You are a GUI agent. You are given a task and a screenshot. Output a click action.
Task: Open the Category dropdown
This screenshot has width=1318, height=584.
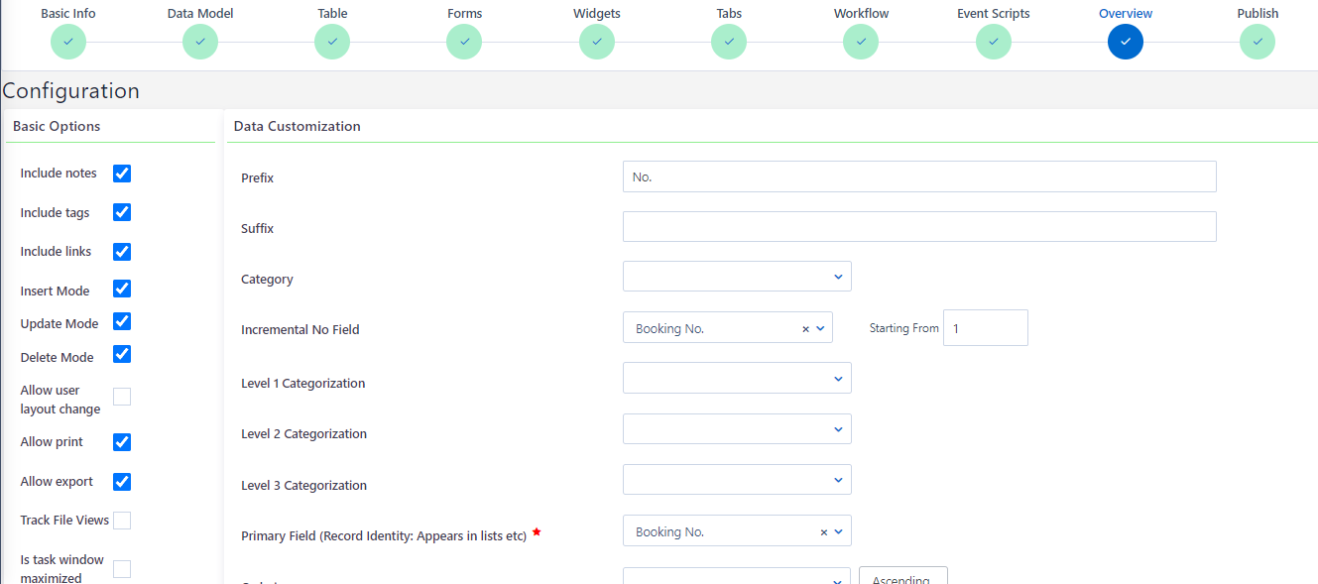click(737, 277)
